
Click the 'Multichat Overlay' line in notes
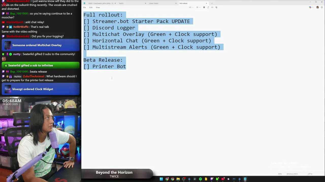pyautogui.click(x=150, y=34)
